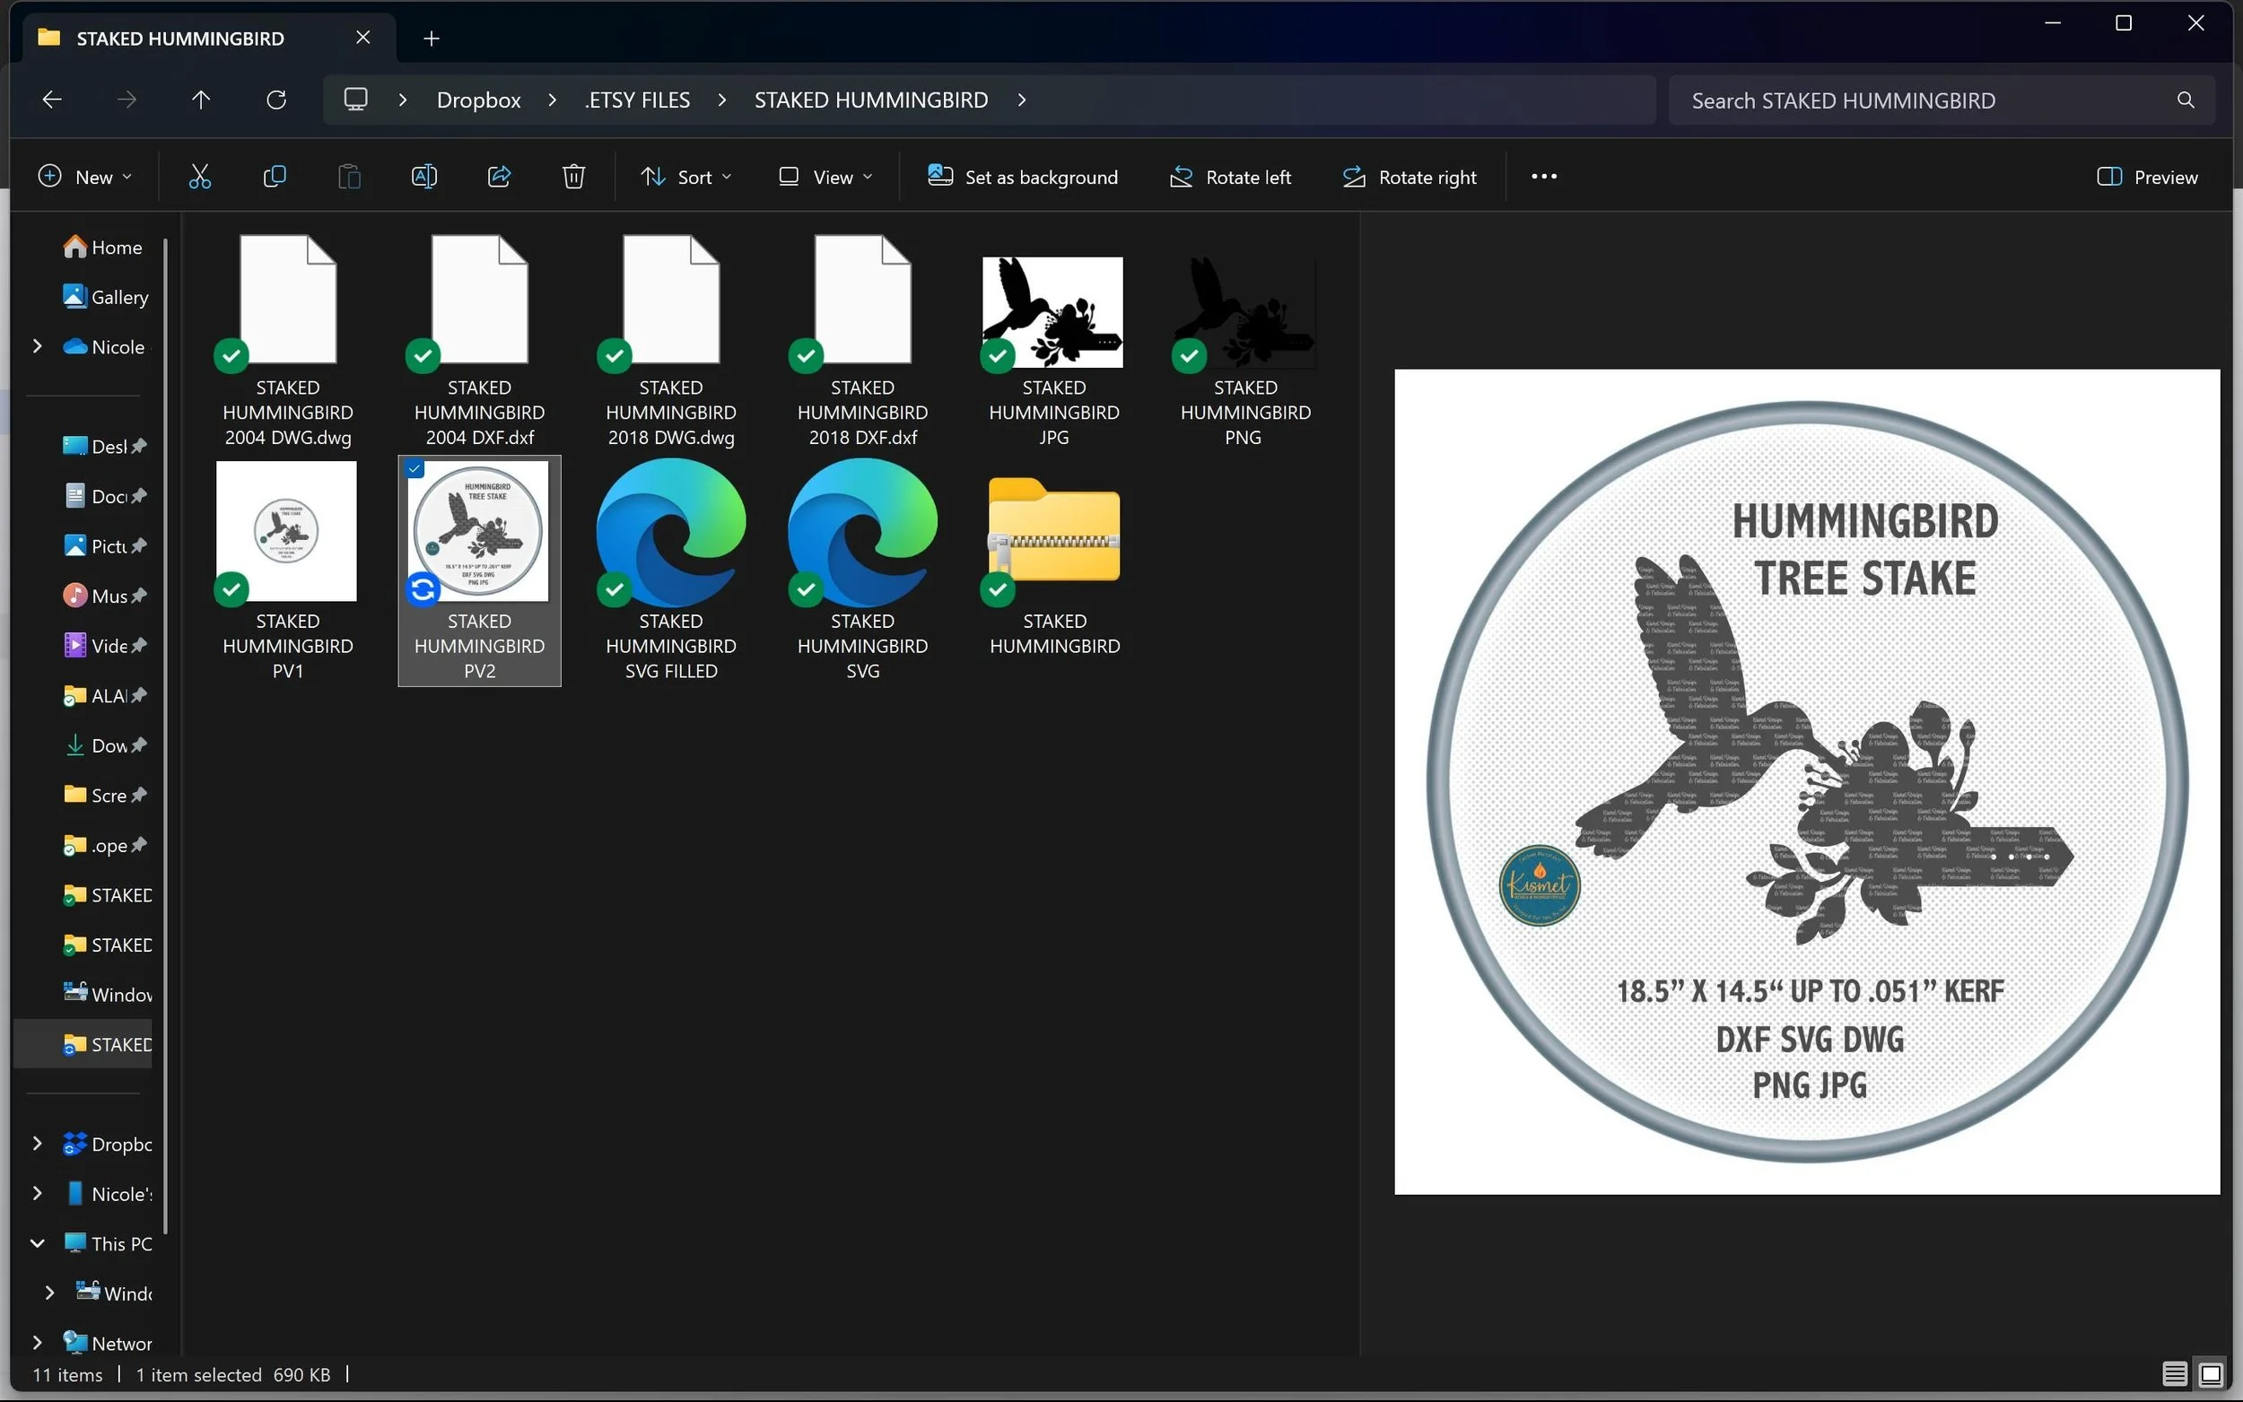This screenshot has height=1402, width=2243.
Task: Click Rotate right button
Action: [1410, 176]
